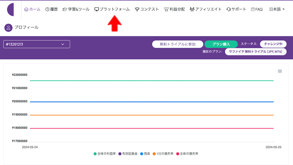Click the ¥18000000 axis label
Screen dimensions: 293x165
[x=20, y=128]
